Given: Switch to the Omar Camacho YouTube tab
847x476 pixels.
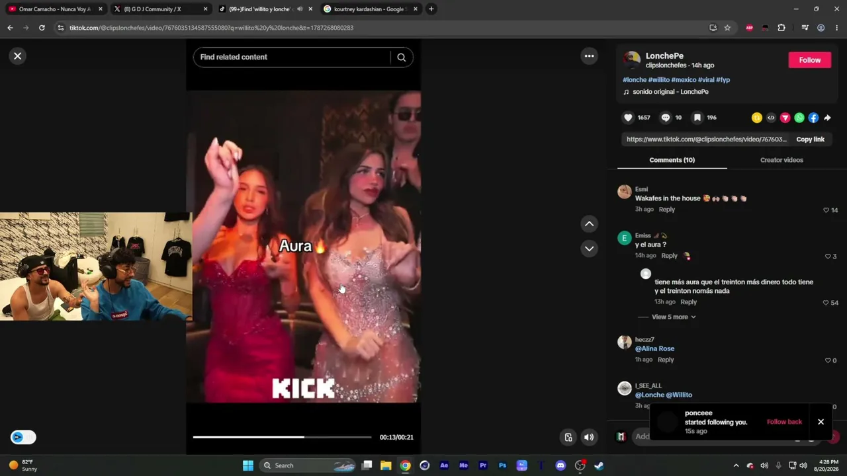Looking at the screenshot, I should [56, 9].
